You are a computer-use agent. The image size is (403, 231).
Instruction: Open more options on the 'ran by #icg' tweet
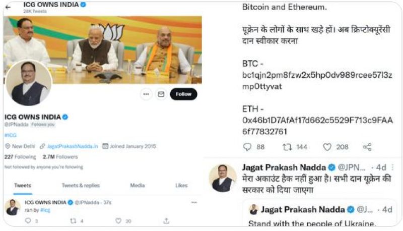click(x=194, y=202)
